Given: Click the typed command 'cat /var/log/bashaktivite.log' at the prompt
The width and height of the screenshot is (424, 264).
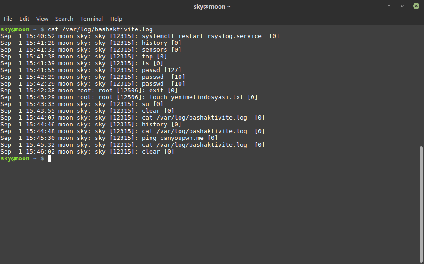Looking at the screenshot, I should point(100,29).
